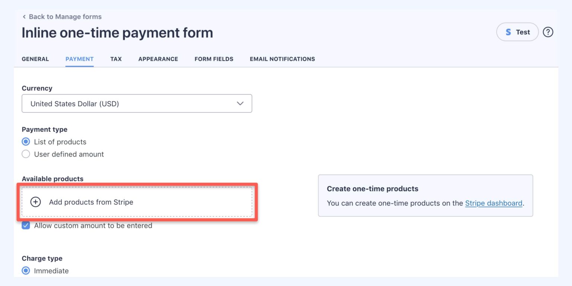The height and width of the screenshot is (286, 572).
Task: Go to the Appearance tab
Action: pyautogui.click(x=158, y=59)
